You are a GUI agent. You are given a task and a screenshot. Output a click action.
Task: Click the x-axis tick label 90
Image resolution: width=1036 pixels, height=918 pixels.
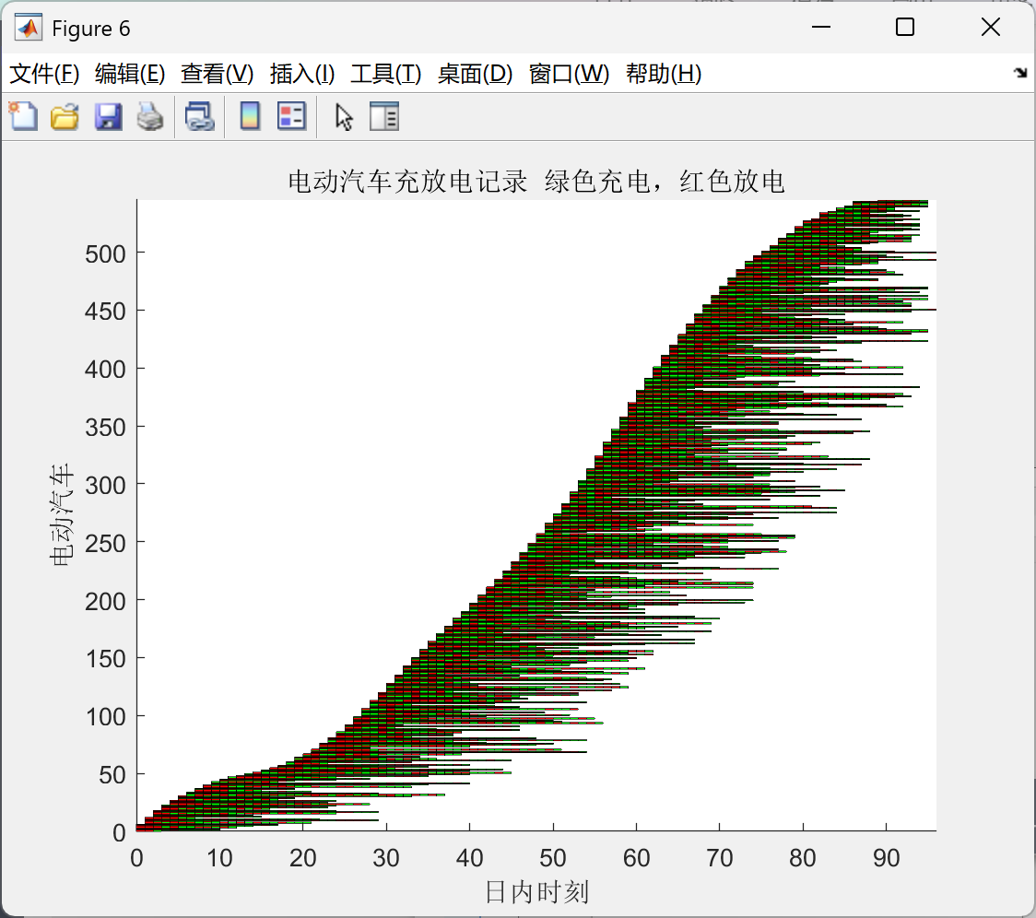coord(886,858)
